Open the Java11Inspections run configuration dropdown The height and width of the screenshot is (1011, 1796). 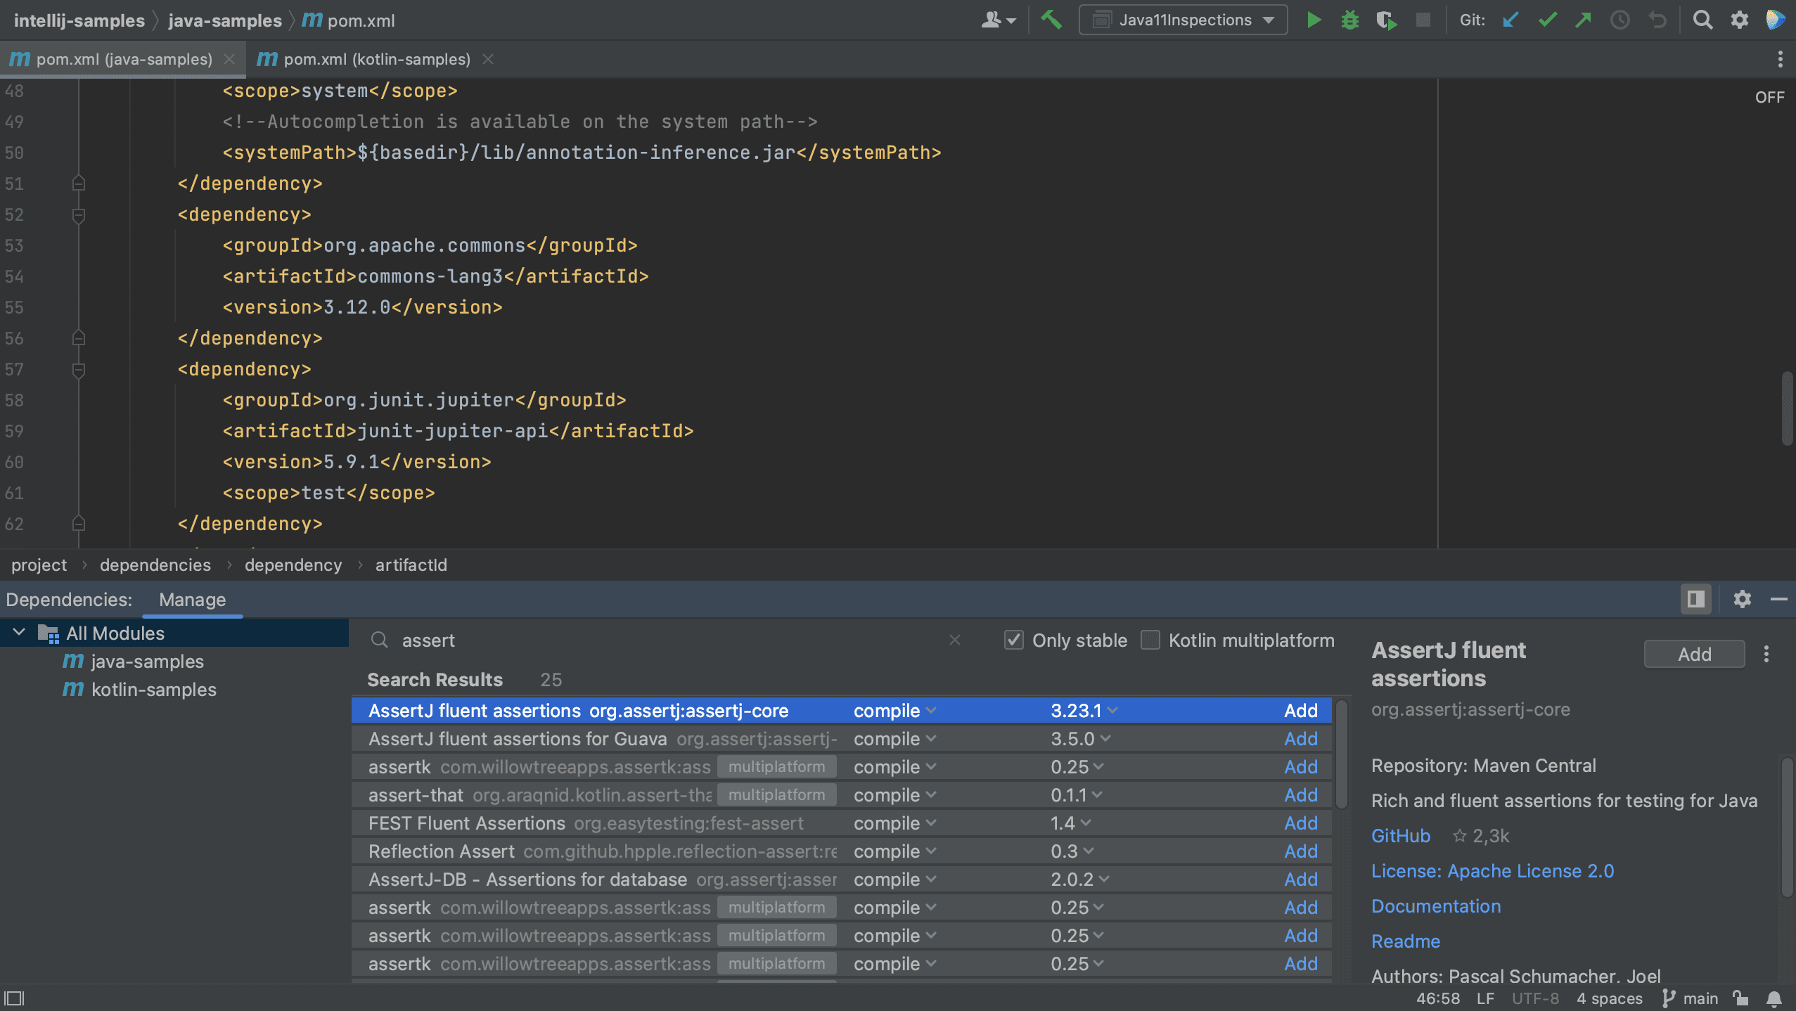1183,20
